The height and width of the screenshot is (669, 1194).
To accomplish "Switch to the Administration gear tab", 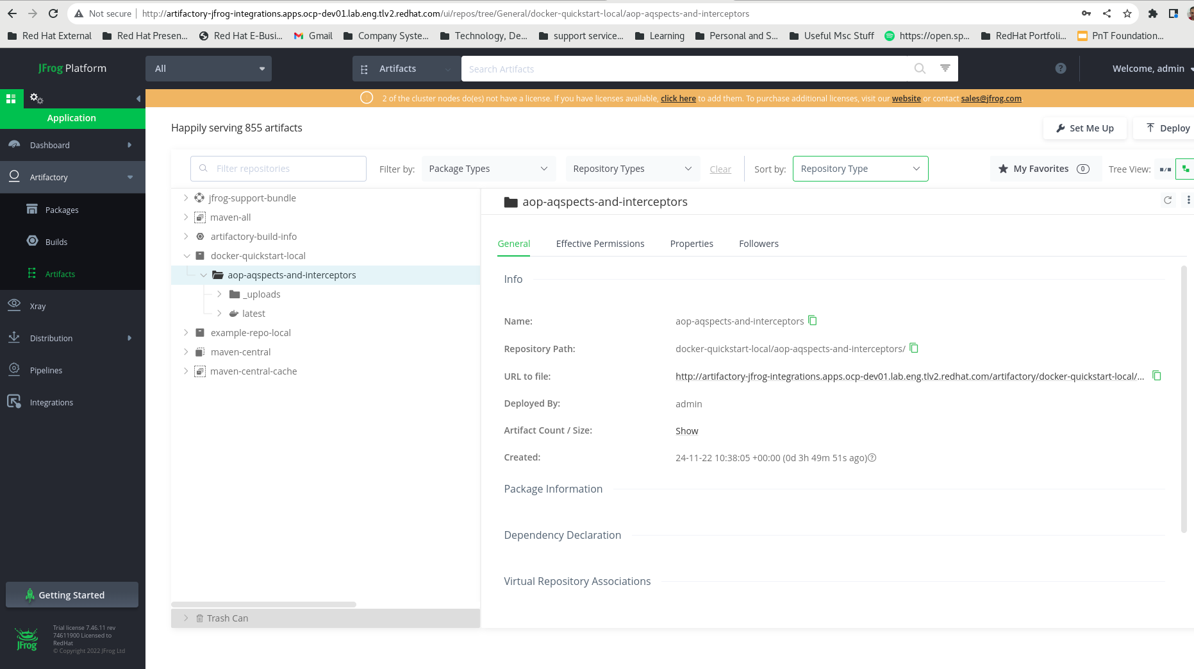I will point(36,98).
